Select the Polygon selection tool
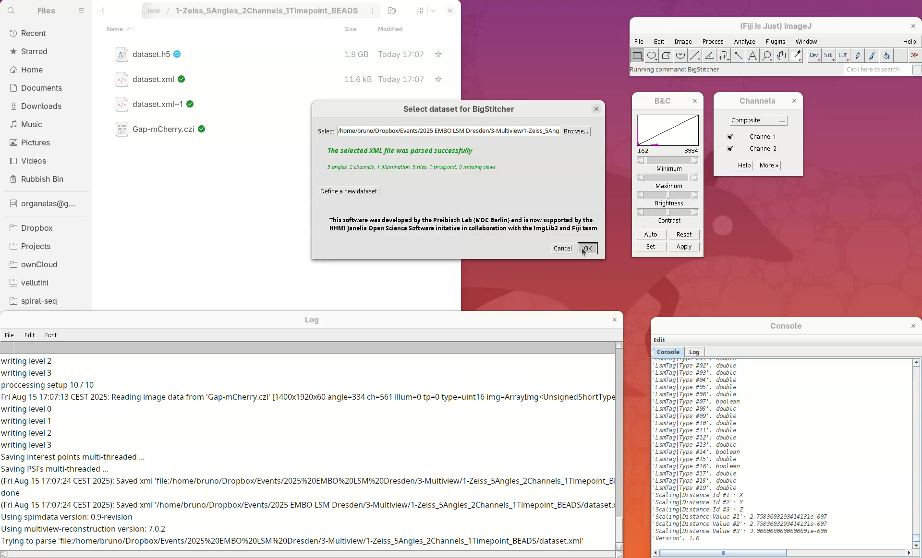The height and width of the screenshot is (558, 922). click(x=666, y=56)
